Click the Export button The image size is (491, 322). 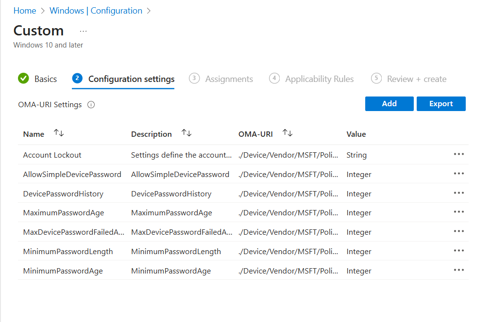point(441,104)
